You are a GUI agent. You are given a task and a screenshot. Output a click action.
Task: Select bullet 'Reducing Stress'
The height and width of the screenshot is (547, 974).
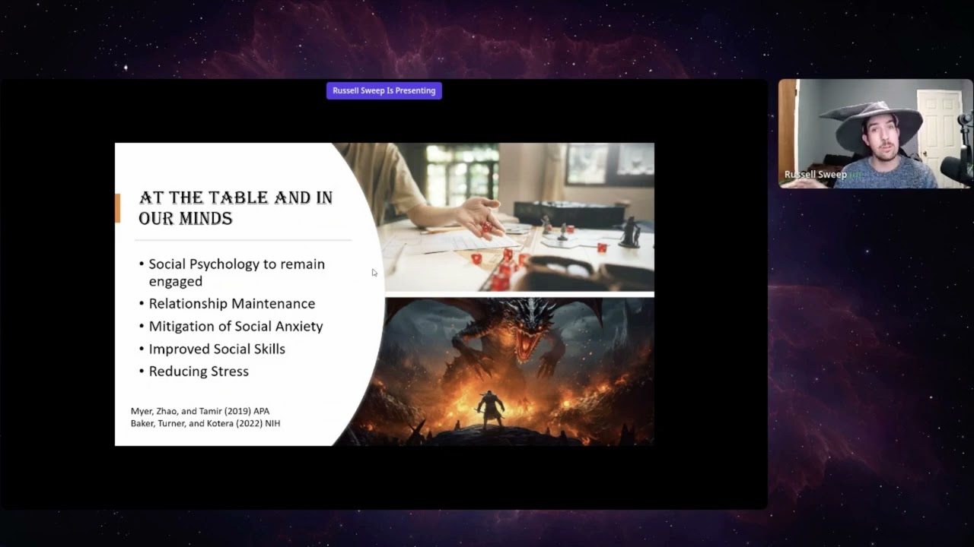(199, 371)
